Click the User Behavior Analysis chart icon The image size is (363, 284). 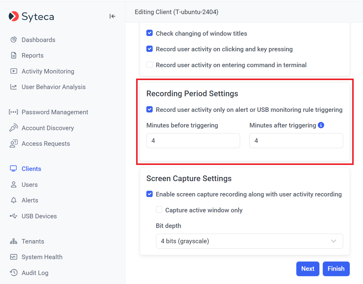click(x=14, y=87)
